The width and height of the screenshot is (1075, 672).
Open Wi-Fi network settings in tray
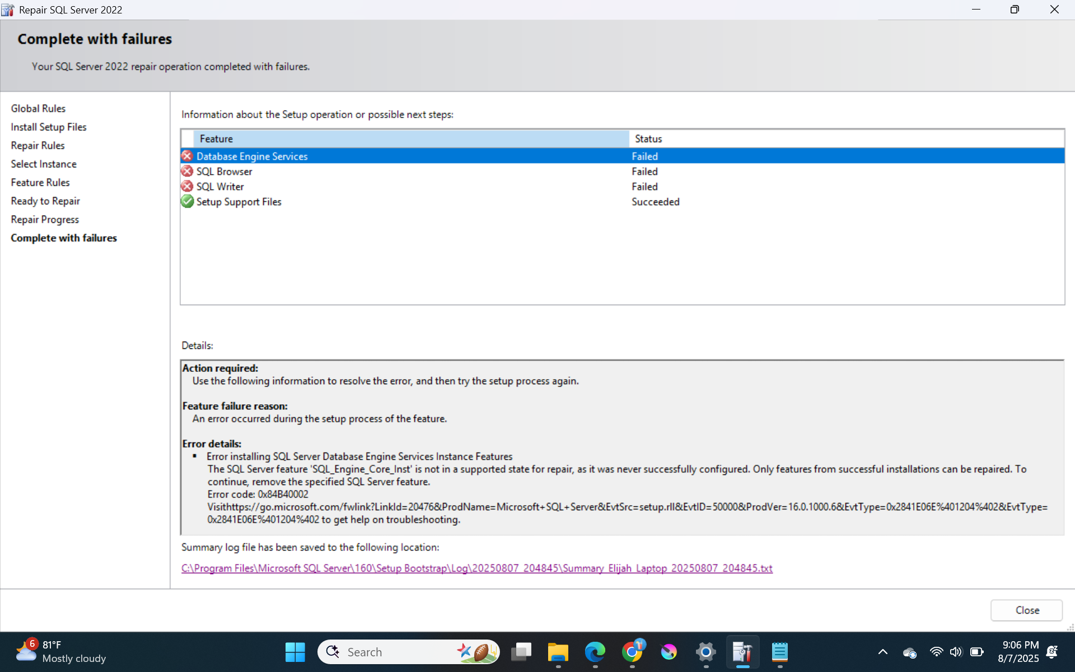click(936, 652)
